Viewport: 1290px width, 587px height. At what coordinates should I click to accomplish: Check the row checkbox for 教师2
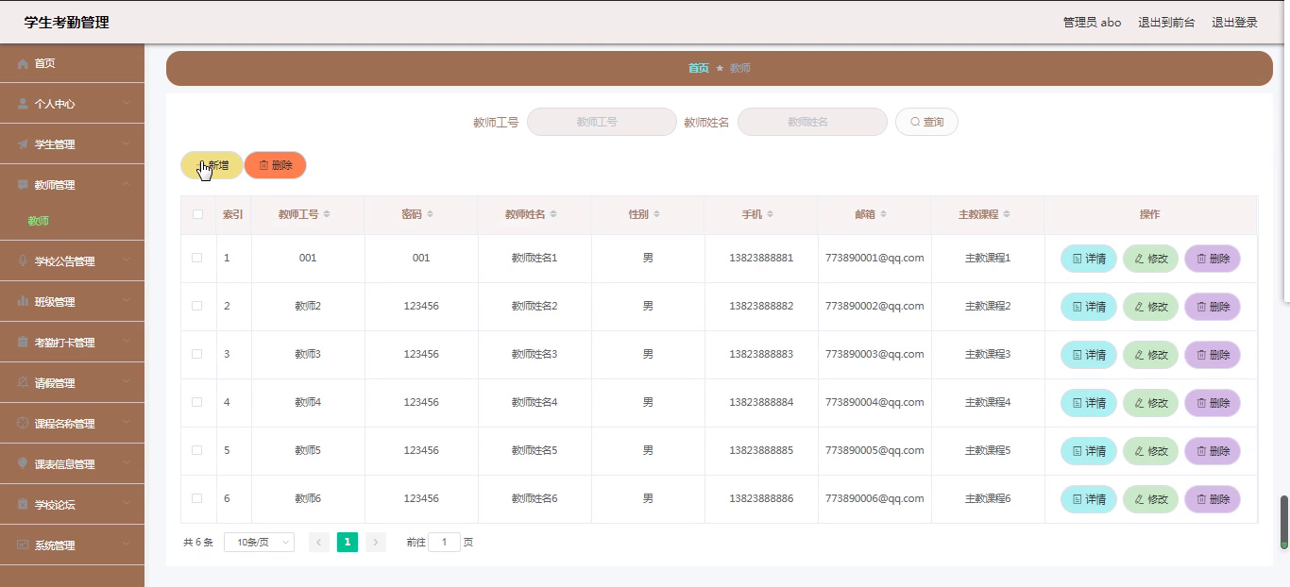(x=197, y=306)
